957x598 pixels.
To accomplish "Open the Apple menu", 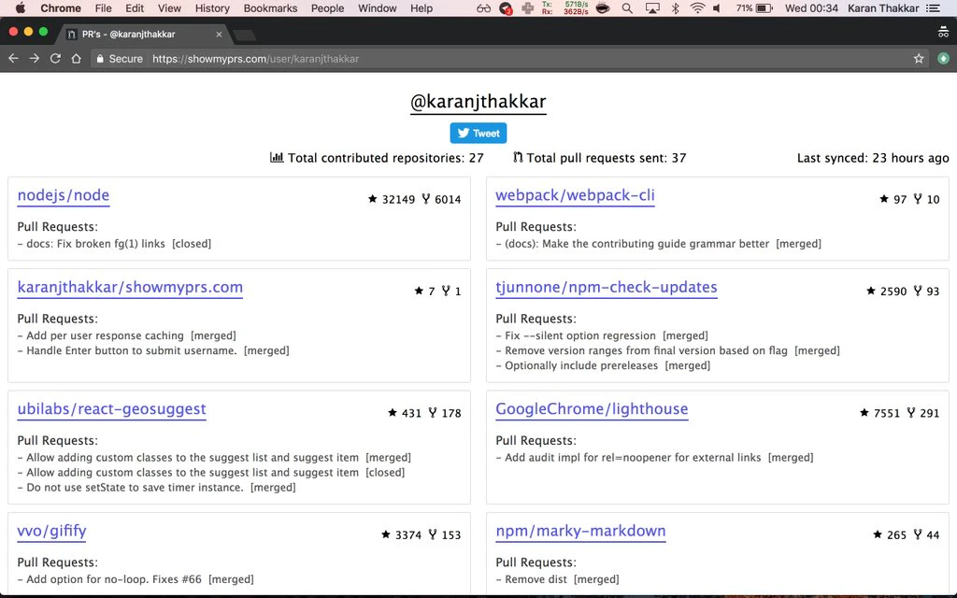I will 21,8.
